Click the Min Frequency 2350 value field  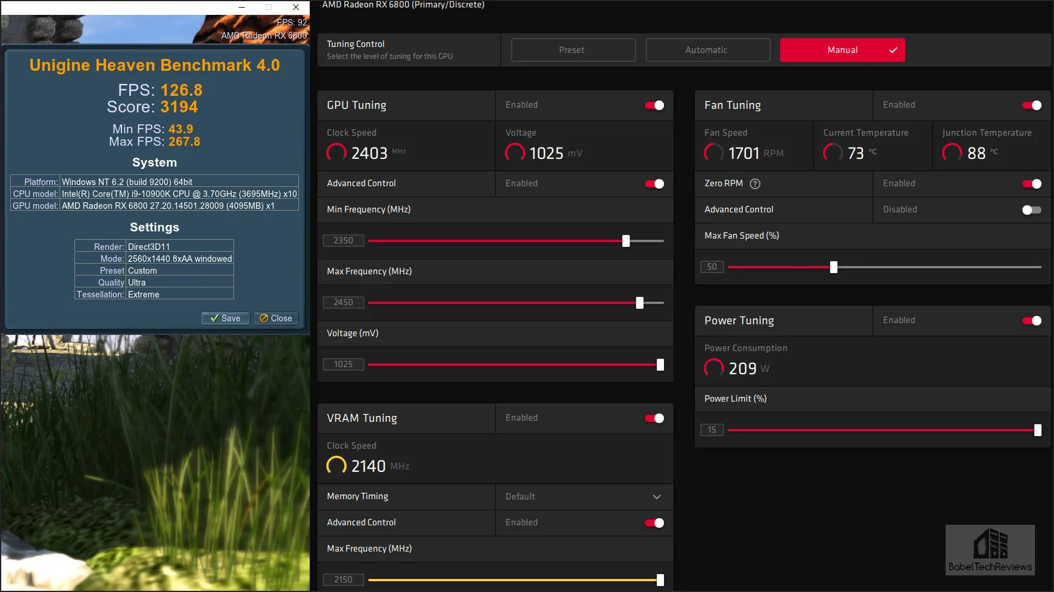click(x=344, y=241)
